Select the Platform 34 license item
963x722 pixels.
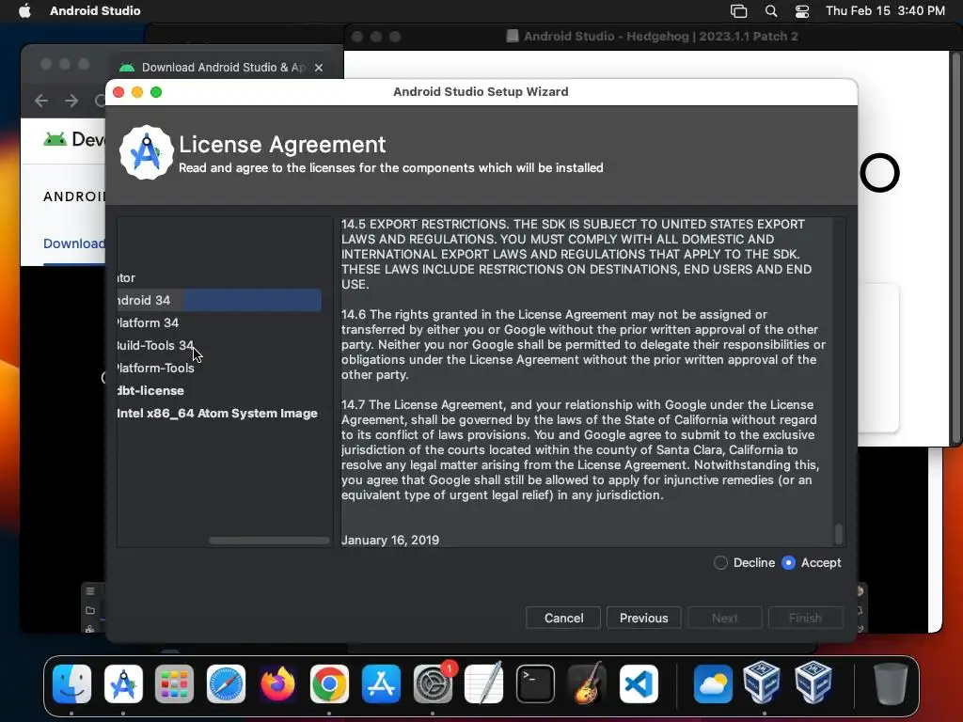[x=148, y=323]
